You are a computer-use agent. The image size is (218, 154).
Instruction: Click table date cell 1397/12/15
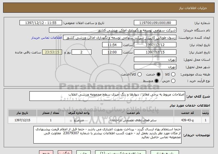(22, 120)
